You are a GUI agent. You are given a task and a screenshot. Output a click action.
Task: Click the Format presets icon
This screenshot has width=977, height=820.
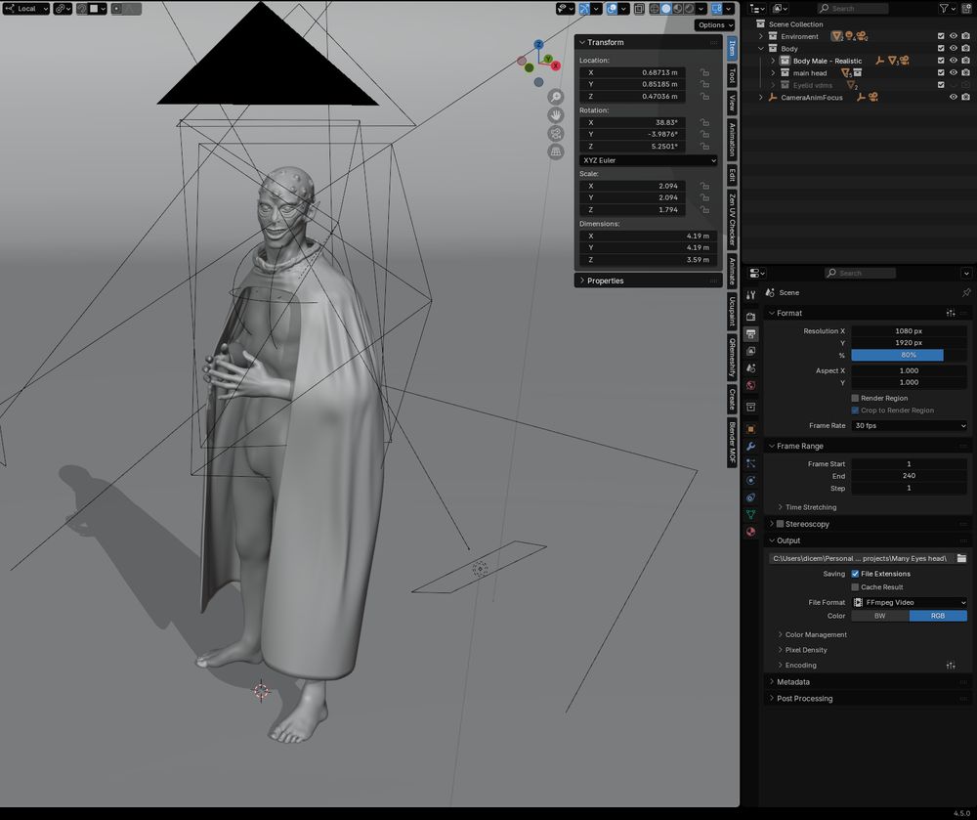(x=951, y=313)
